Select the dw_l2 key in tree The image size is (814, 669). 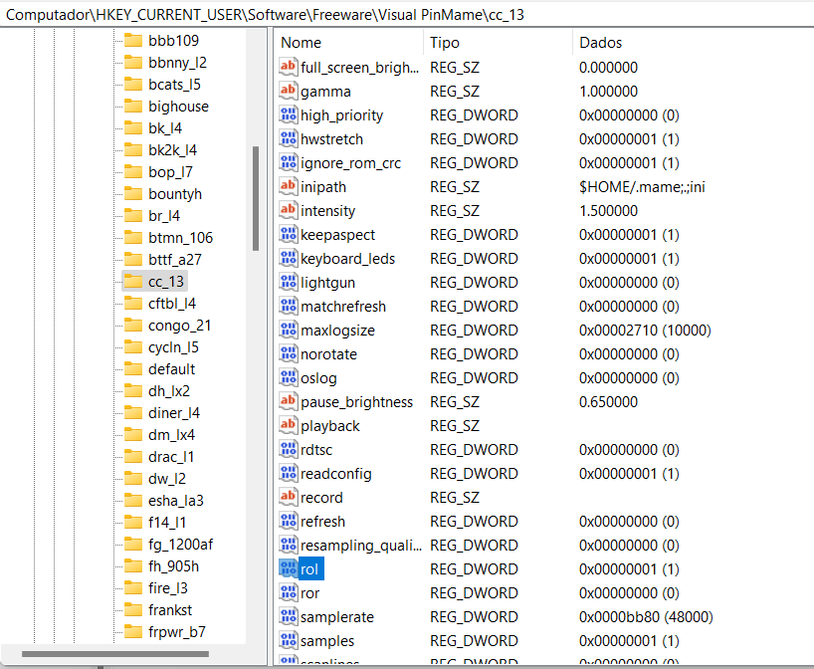pos(167,479)
